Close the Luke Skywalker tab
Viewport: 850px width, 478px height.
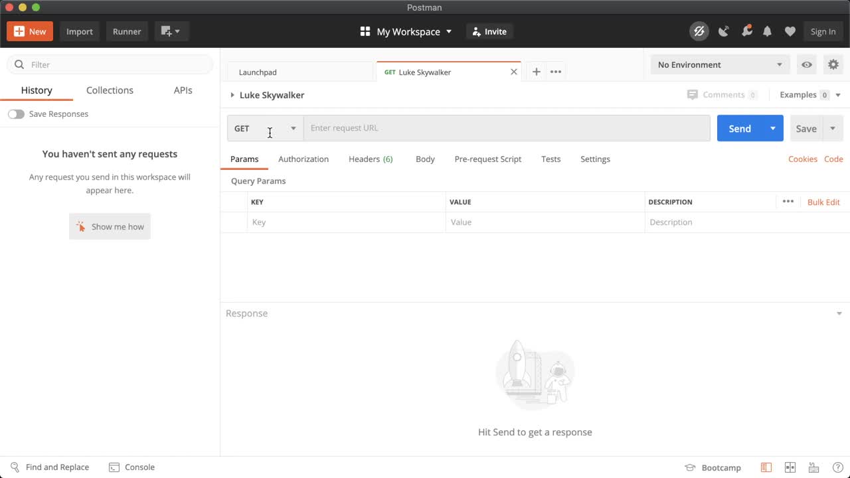click(x=513, y=72)
